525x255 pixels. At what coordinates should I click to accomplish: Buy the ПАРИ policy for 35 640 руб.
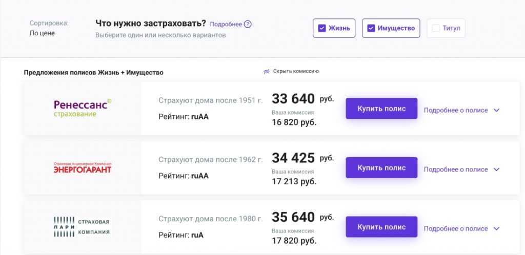(x=381, y=227)
